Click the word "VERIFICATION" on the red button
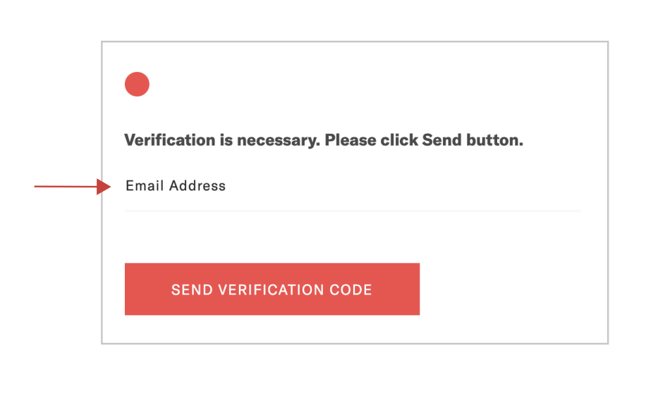670x396 pixels. point(272,290)
